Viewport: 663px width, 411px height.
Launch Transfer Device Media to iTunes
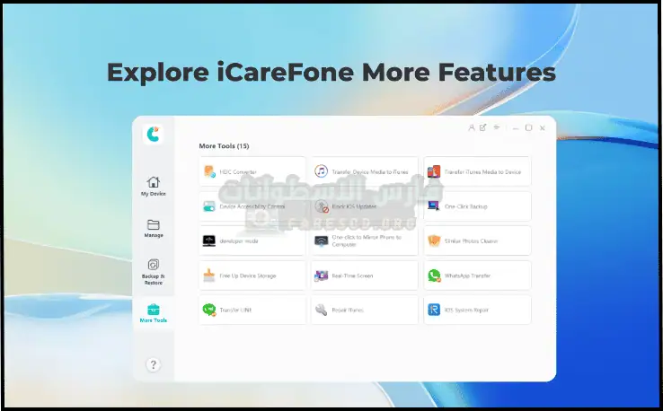[x=365, y=171]
